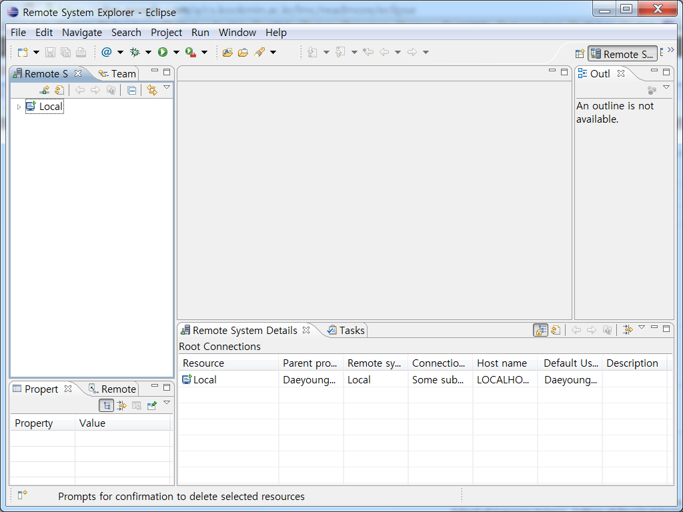Close the Outline view tab
683x512 pixels.
(621, 73)
